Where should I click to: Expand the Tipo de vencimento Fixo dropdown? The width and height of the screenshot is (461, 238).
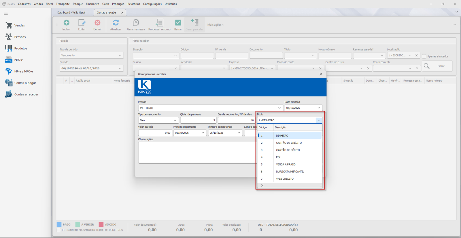point(175,120)
